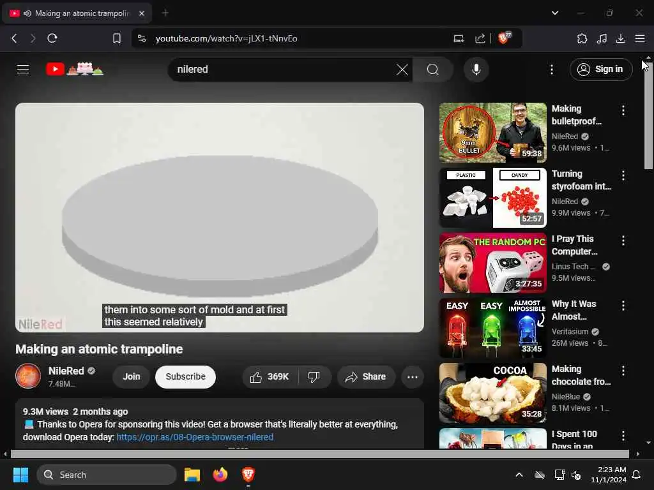Viewport: 654px width, 490px height.
Task: Open the volume muted tray icon
Action: [577, 475]
